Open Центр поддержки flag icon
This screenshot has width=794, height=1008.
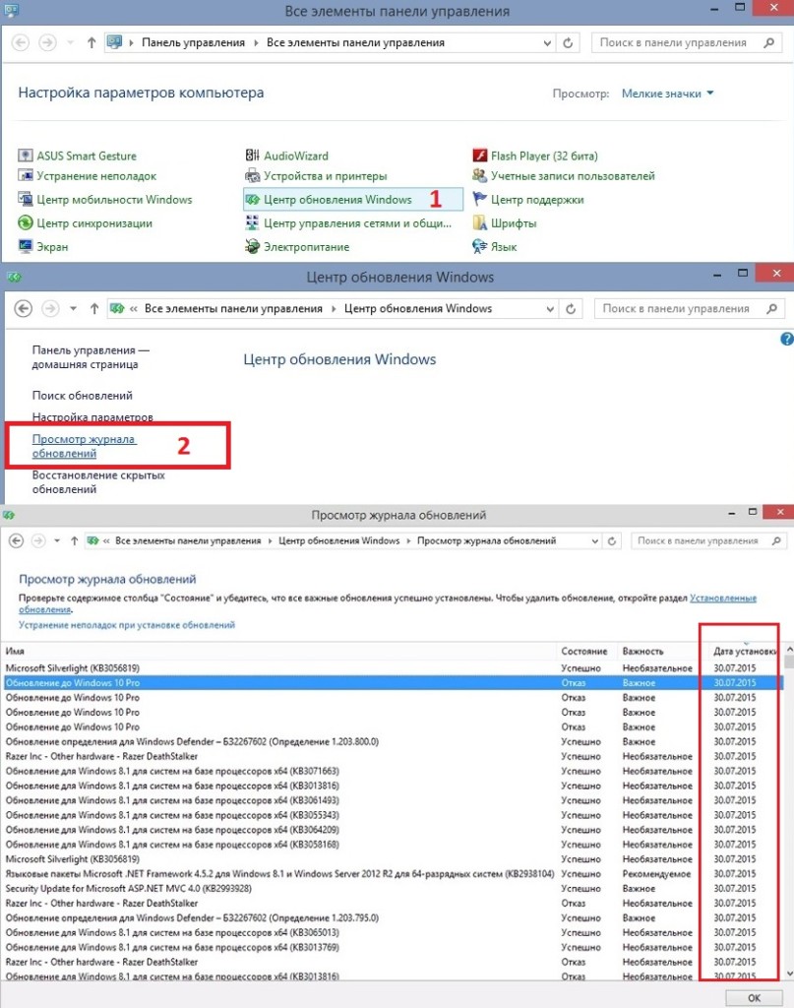[x=479, y=199]
